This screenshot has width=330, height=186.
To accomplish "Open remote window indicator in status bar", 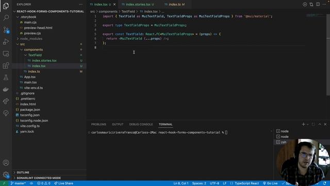I will point(4,183).
